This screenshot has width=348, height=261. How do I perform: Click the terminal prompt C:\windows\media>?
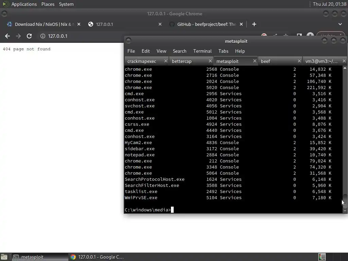click(147, 210)
